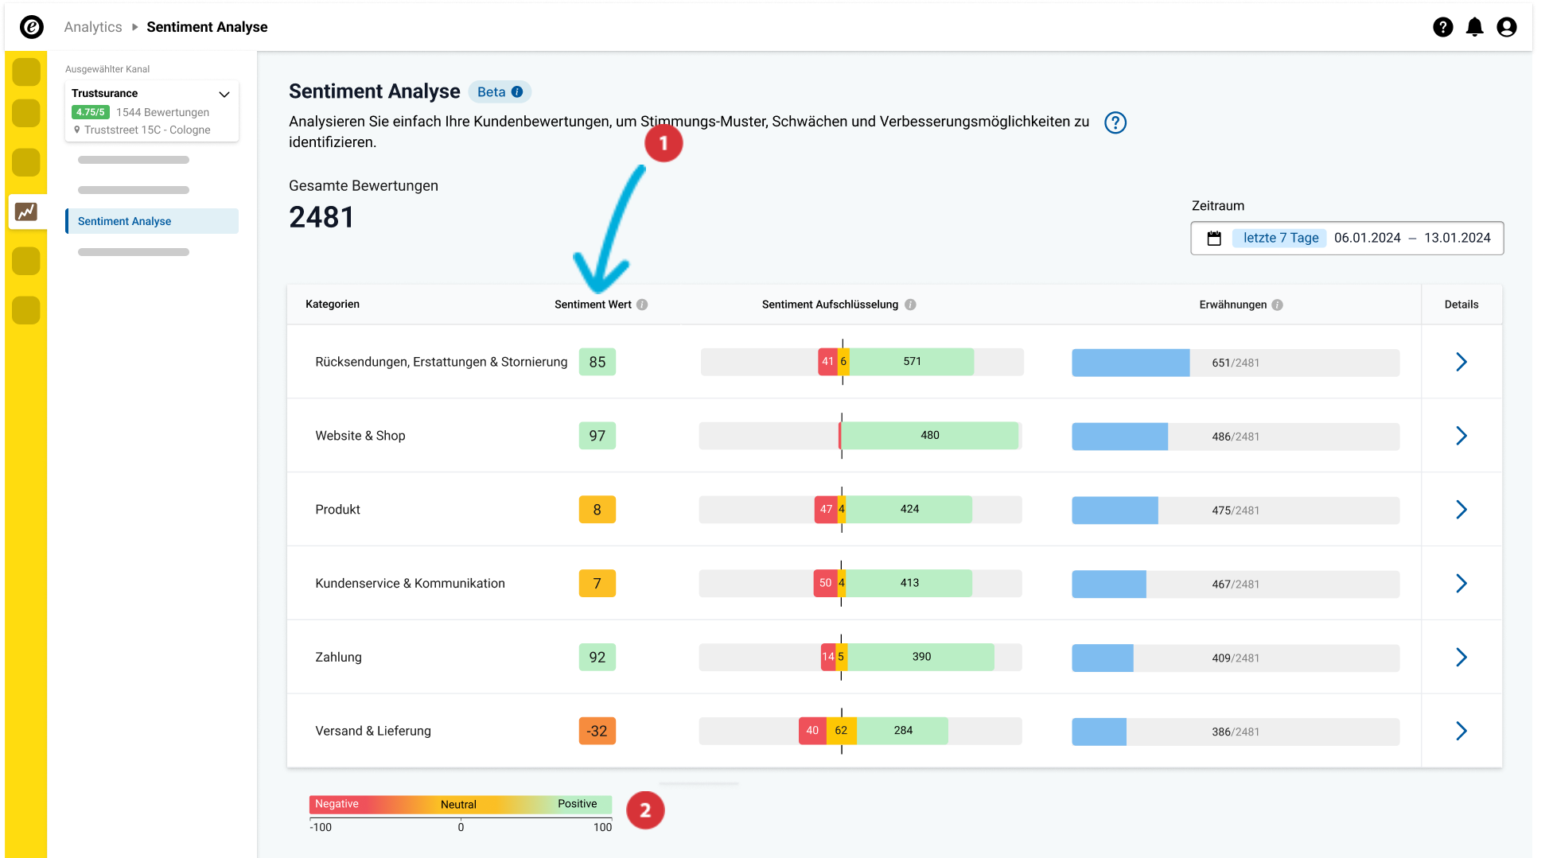Click the info icon next to Erwähnungen
This screenshot has height=858, width=1549.
[1277, 305]
